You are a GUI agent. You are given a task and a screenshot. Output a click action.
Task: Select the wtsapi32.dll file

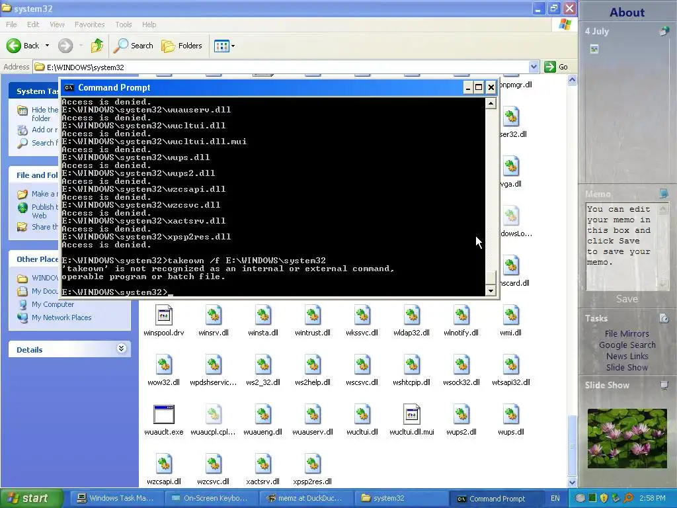tap(511, 365)
